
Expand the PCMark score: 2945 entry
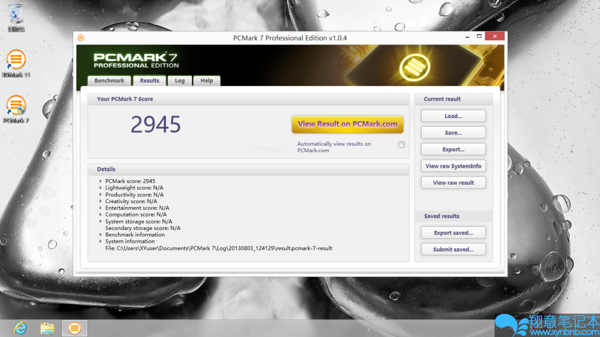pos(101,181)
